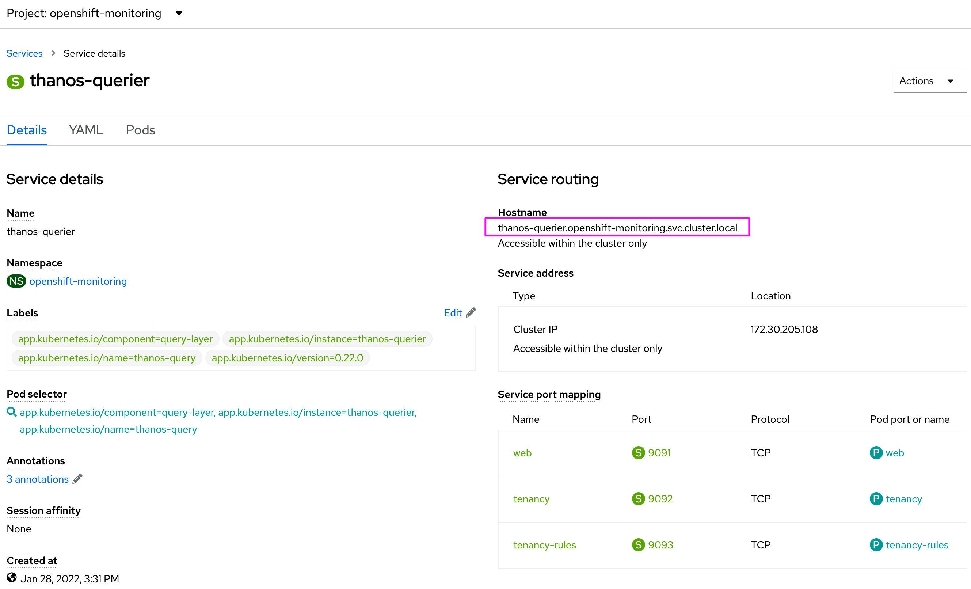Screen dimensions: 971x589
Task: Click the S icon next to port 9093
Action: click(x=638, y=545)
